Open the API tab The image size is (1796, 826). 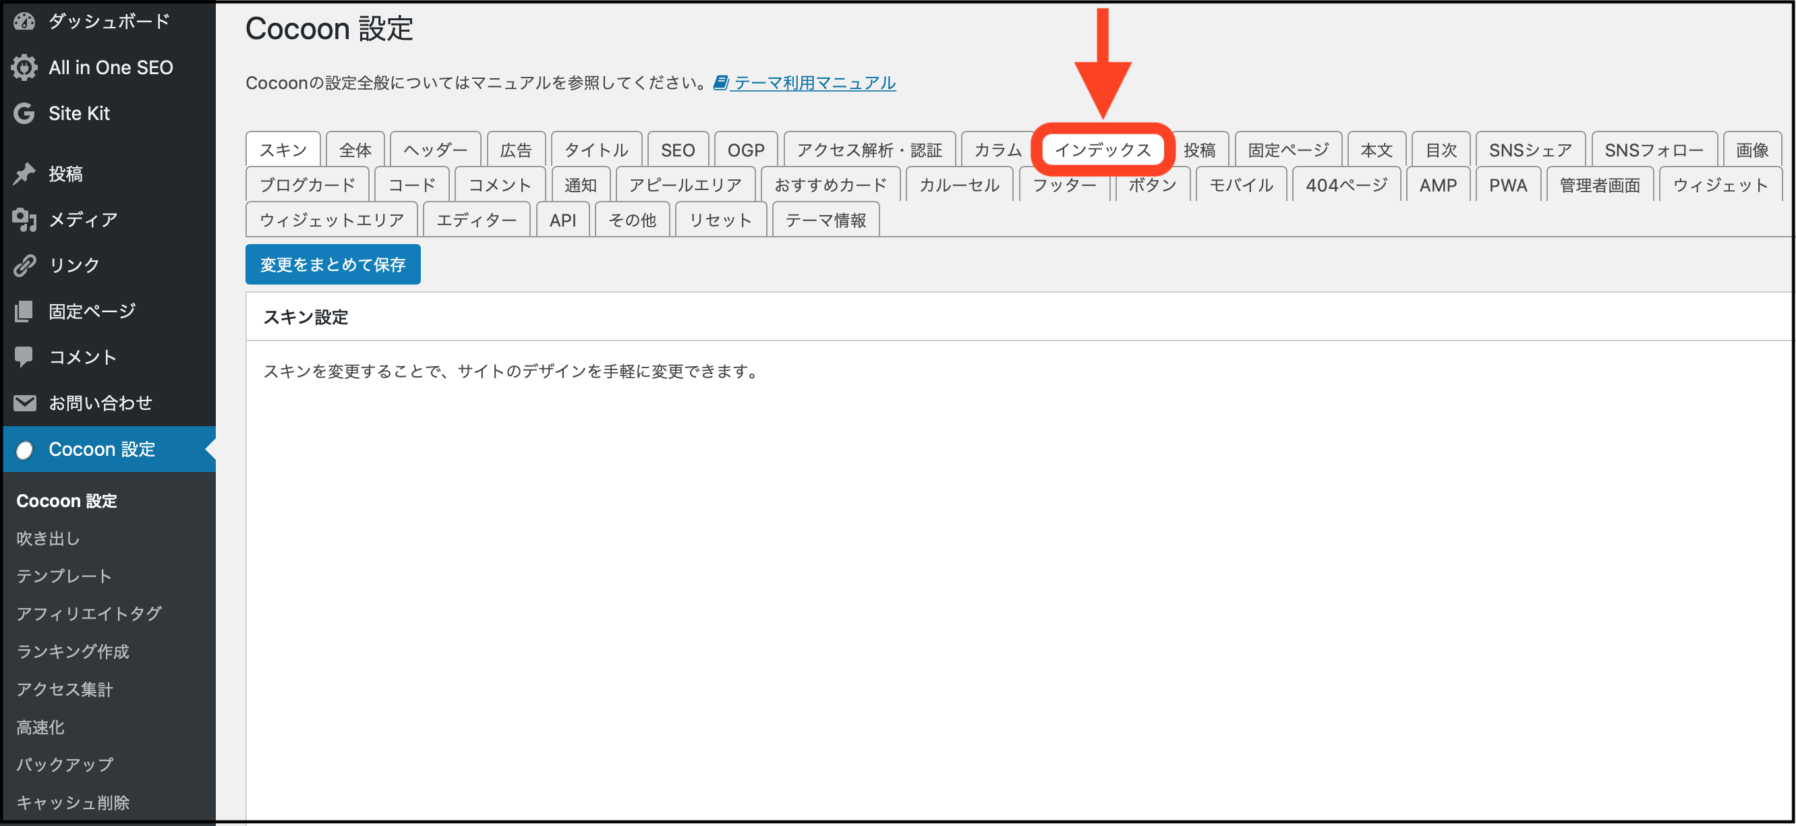coord(562,220)
